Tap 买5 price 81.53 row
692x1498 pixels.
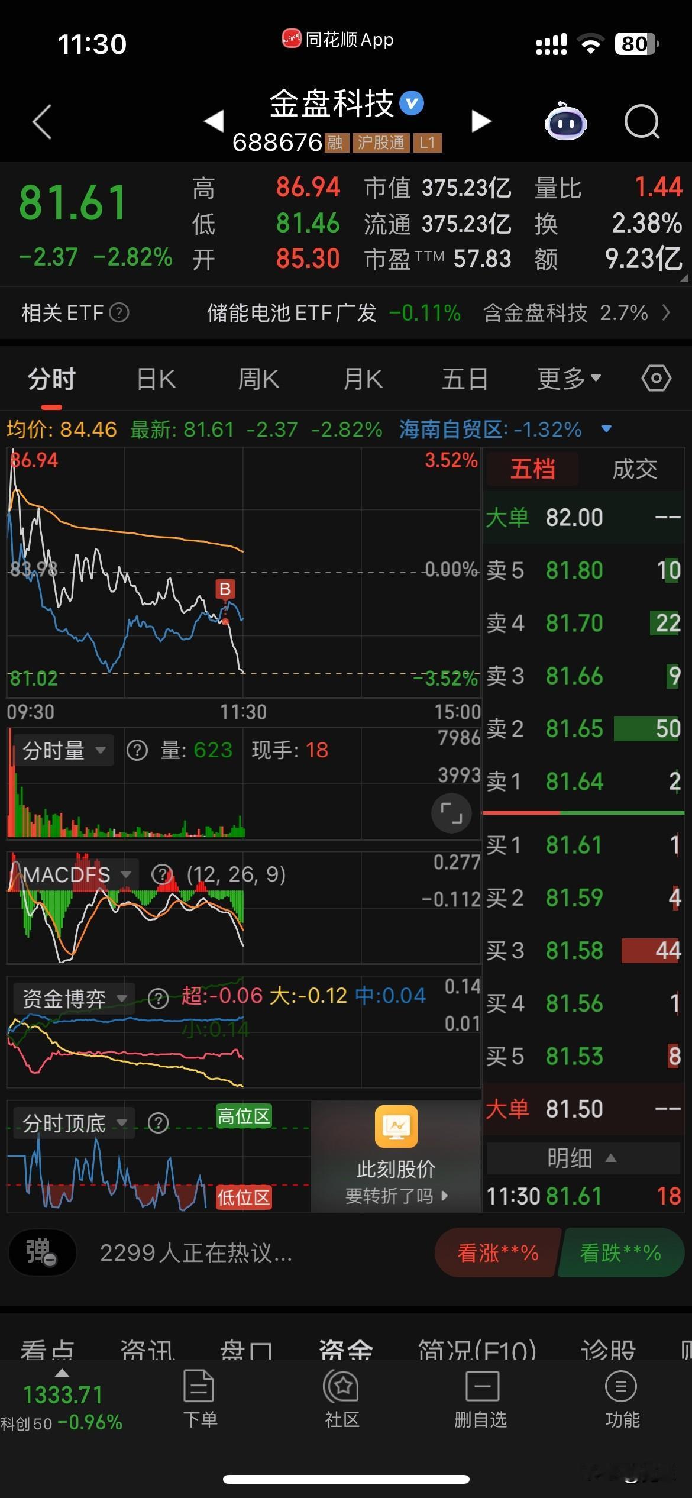[x=584, y=1056]
